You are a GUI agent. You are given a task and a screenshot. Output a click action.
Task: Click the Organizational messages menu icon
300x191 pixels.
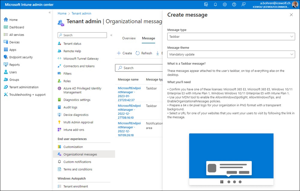[59, 154]
